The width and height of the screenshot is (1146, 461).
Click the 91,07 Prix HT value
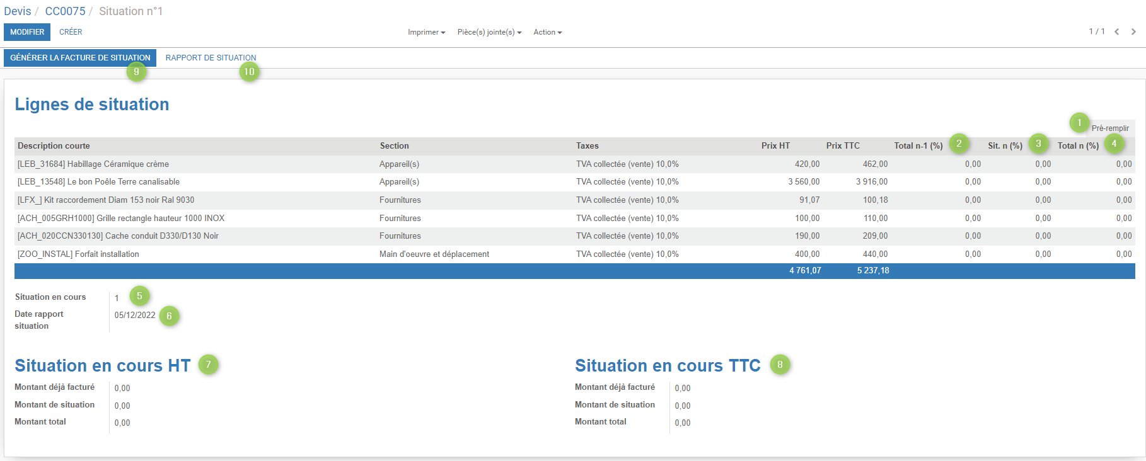pos(809,200)
